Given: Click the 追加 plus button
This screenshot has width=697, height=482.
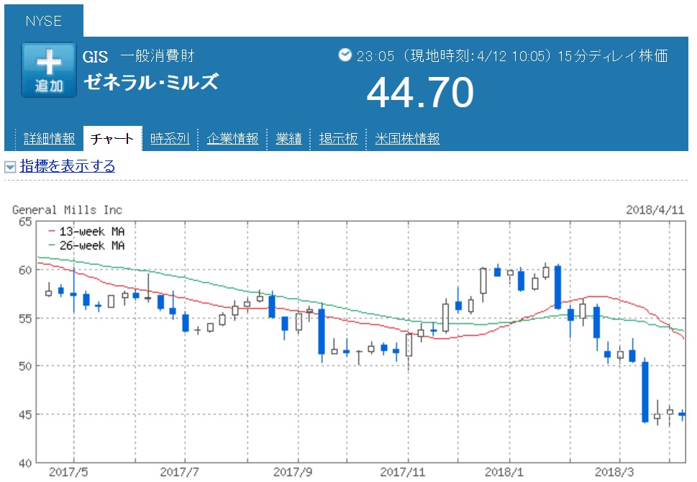Looking at the screenshot, I should click(x=49, y=70).
